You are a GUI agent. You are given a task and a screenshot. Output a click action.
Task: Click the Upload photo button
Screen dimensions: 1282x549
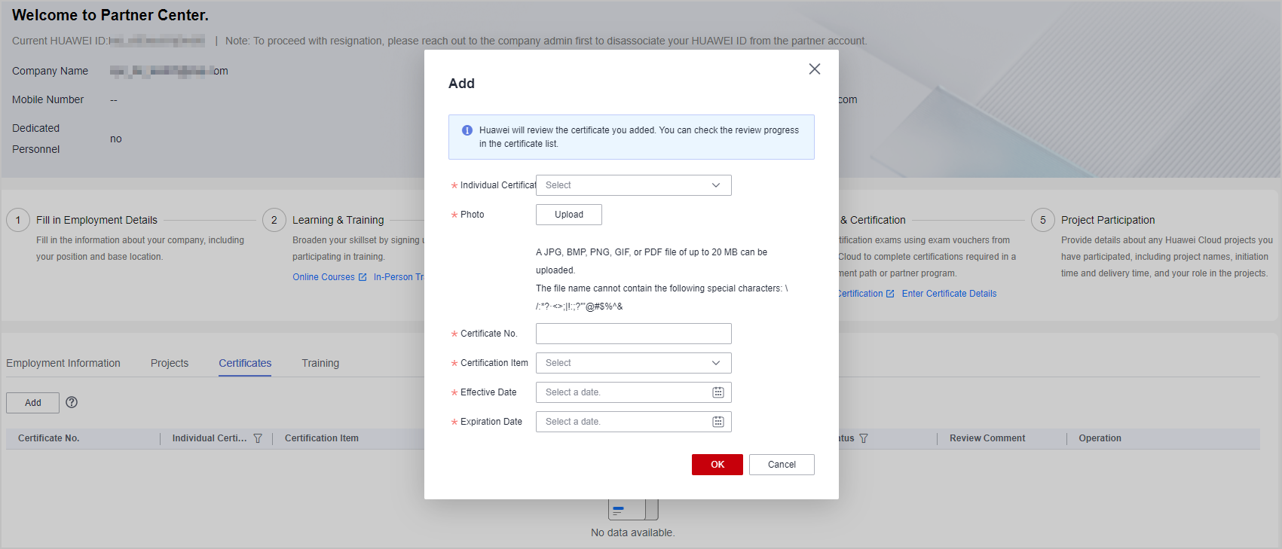pos(569,215)
